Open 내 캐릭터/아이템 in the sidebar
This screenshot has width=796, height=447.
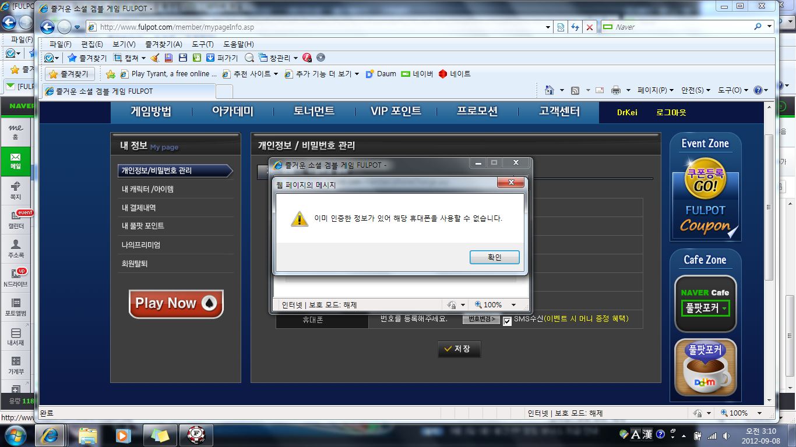tap(147, 189)
